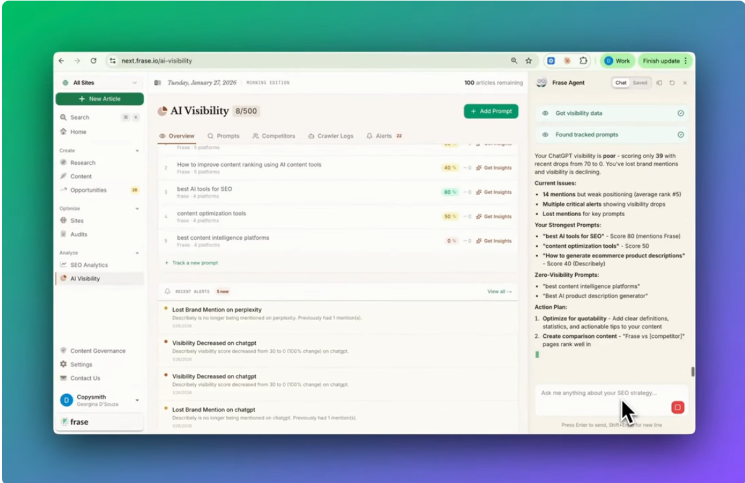Click the newspaper icon beside the date
745x483 pixels.
[158, 83]
